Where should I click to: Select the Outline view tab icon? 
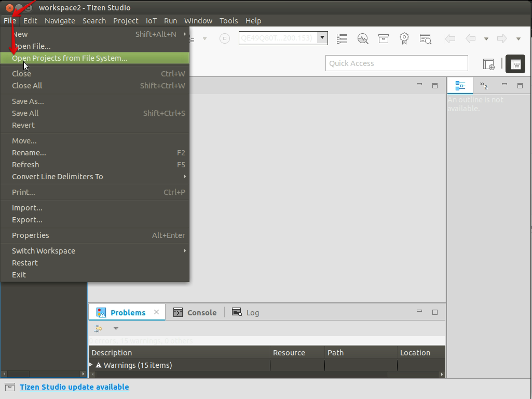tap(460, 86)
